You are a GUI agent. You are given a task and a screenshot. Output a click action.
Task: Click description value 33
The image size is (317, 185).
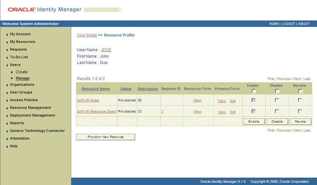pos(140,111)
